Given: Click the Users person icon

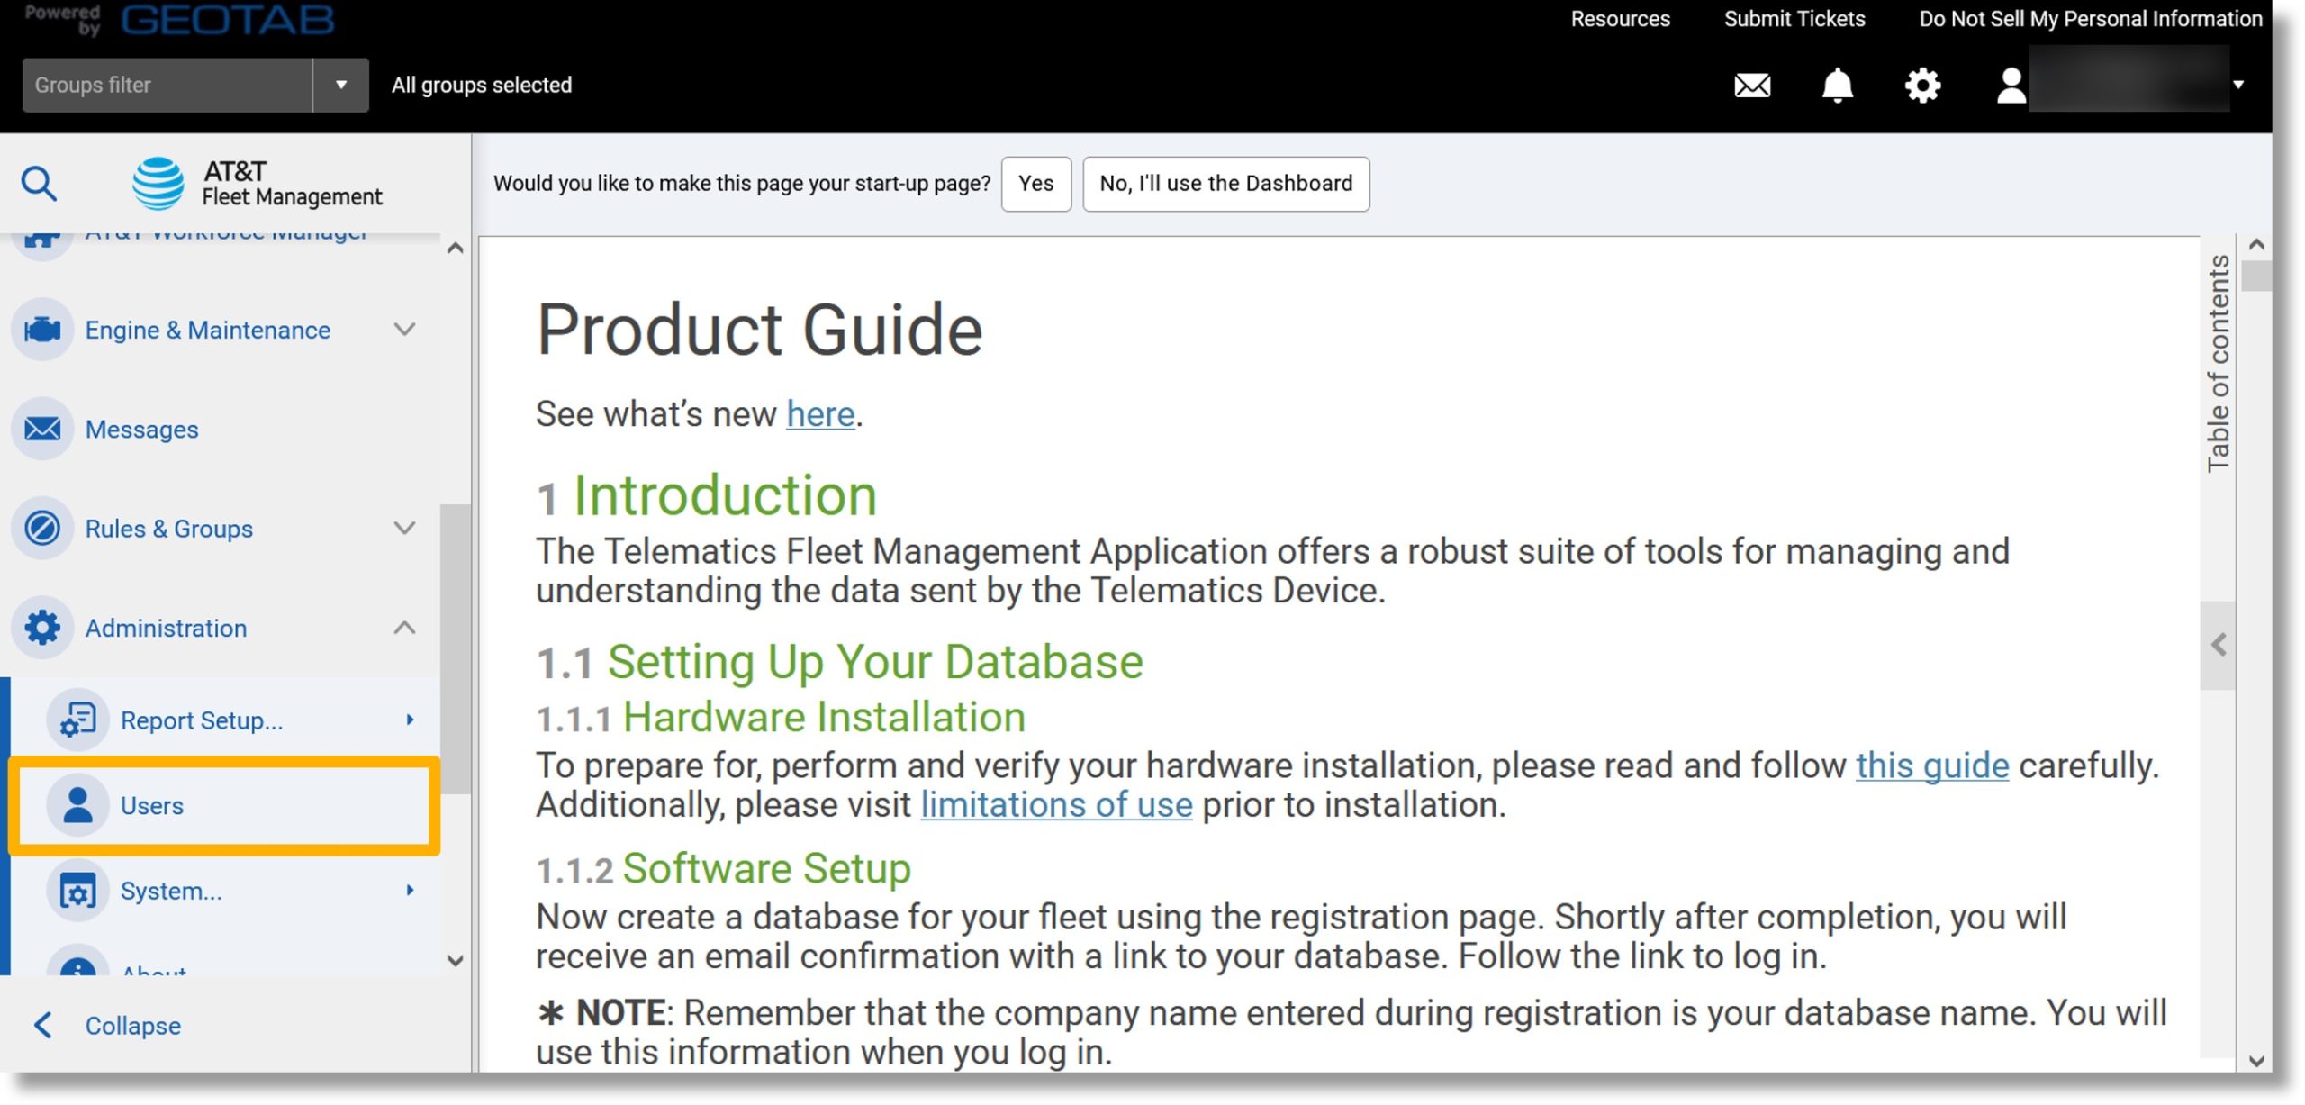Looking at the screenshot, I should tap(77, 805).
